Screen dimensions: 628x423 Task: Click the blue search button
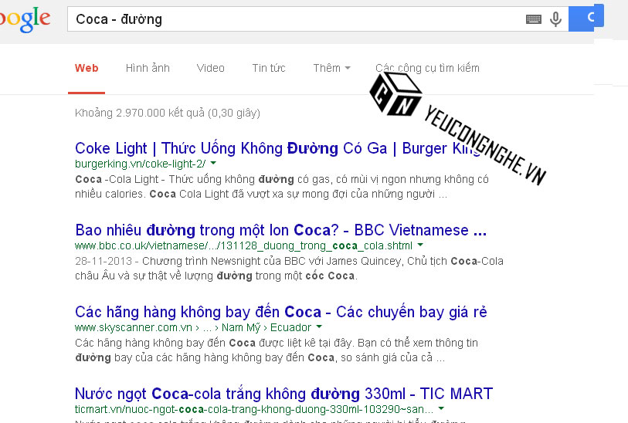[x=586, y=18]
